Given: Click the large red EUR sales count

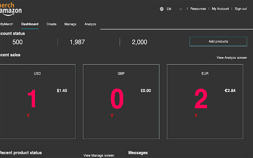Looking at the screenshot, I should point(201,99).
